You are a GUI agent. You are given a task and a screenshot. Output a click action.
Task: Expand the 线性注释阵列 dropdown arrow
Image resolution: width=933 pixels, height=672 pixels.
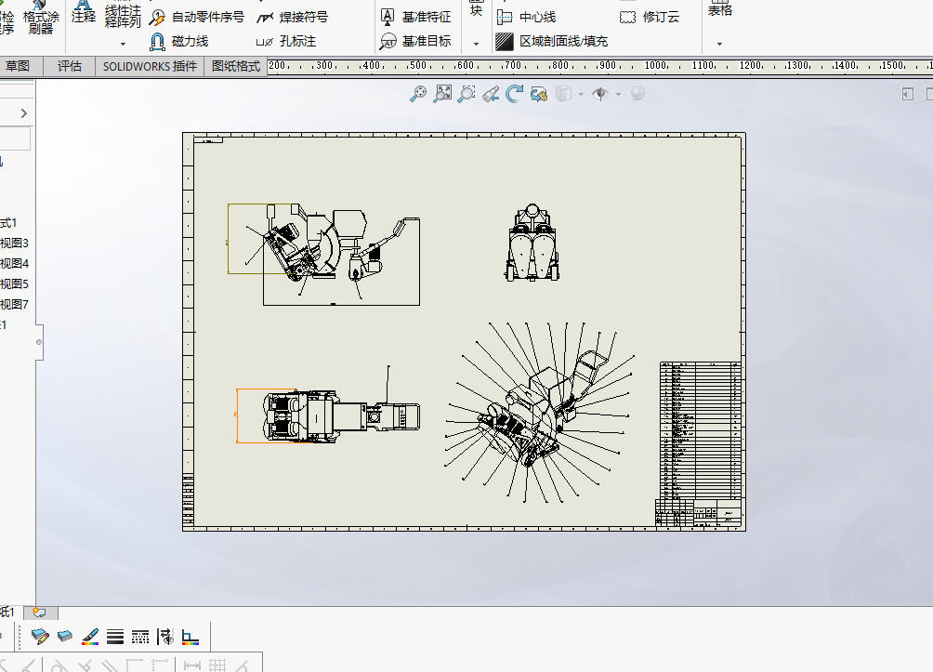[124, 44]
